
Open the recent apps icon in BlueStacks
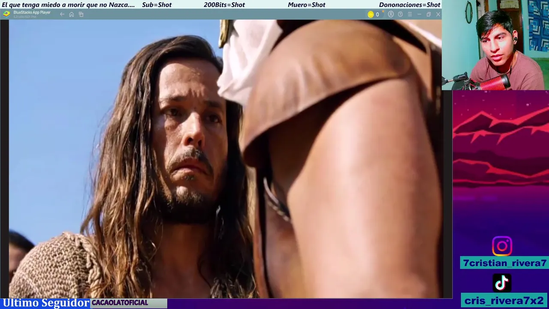click(x=81, y=14)
